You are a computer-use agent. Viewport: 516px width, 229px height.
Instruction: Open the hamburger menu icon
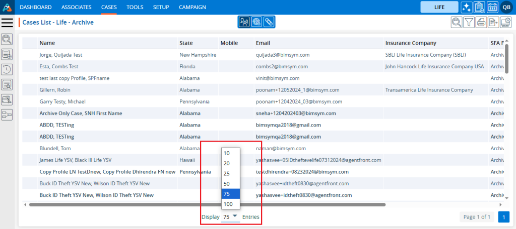[x=8, y=23]
